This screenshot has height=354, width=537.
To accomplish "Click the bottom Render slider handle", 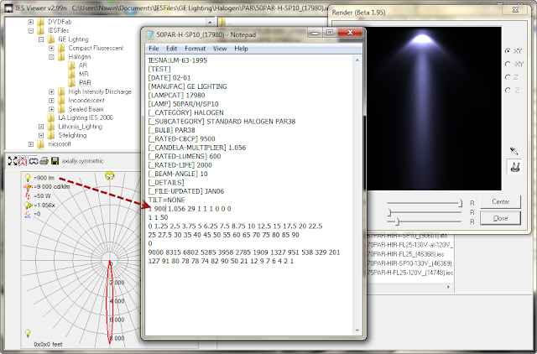I will click(x=397, y=221).
